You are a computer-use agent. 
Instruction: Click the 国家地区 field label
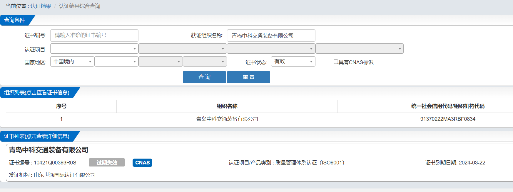click(x=35, y=62)
